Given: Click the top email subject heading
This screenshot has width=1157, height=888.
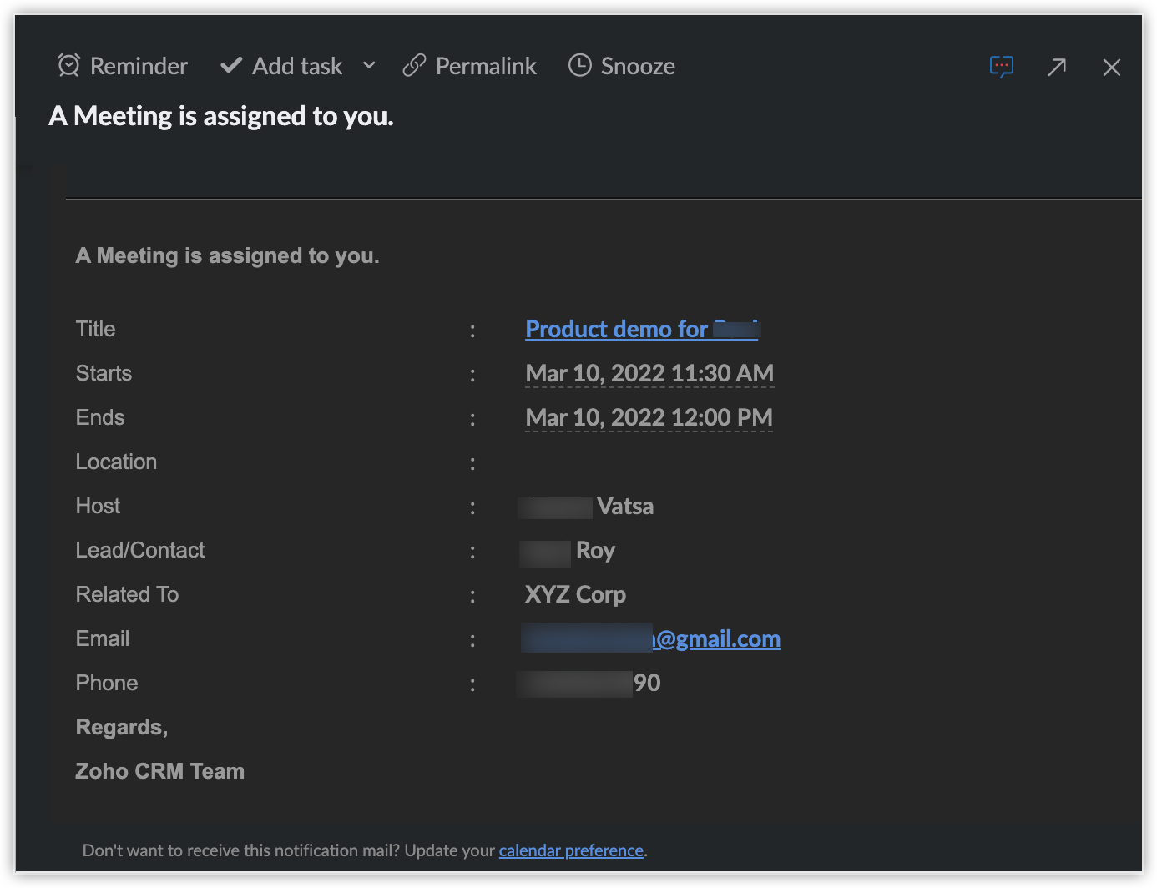Looking at the screenshot, I should tap(221, 116).
